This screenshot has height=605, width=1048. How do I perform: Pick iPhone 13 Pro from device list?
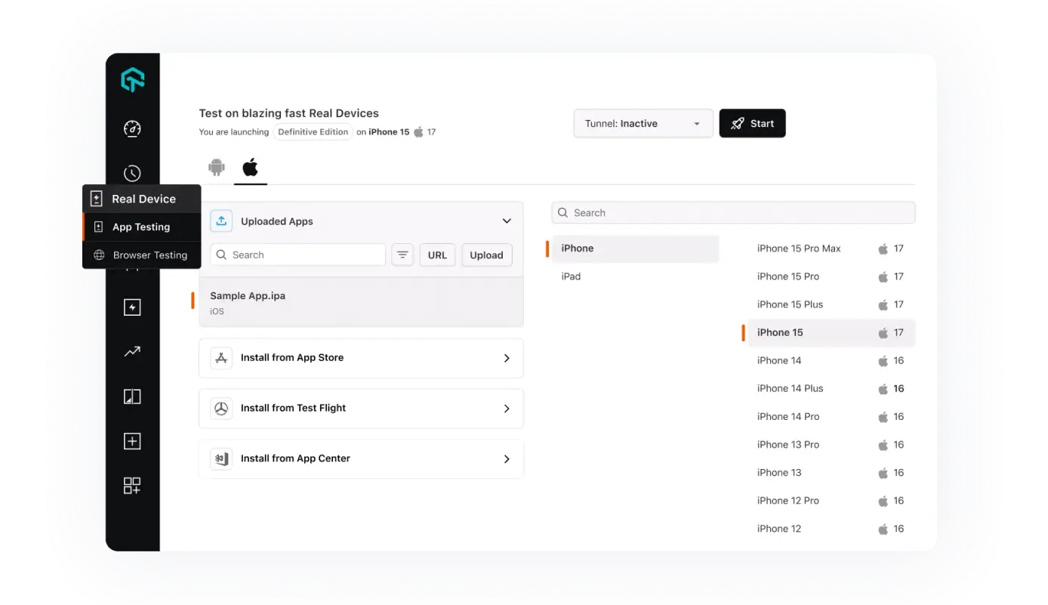pos(831,445)
